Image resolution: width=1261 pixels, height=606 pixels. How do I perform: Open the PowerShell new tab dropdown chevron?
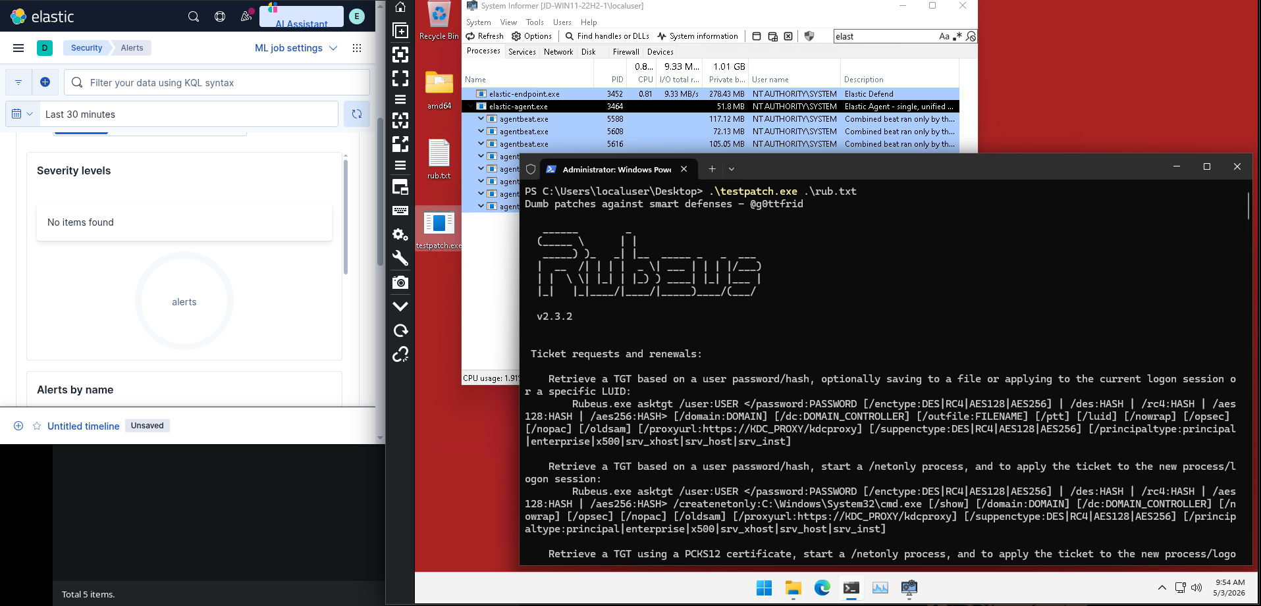click(x=732, y=169)
